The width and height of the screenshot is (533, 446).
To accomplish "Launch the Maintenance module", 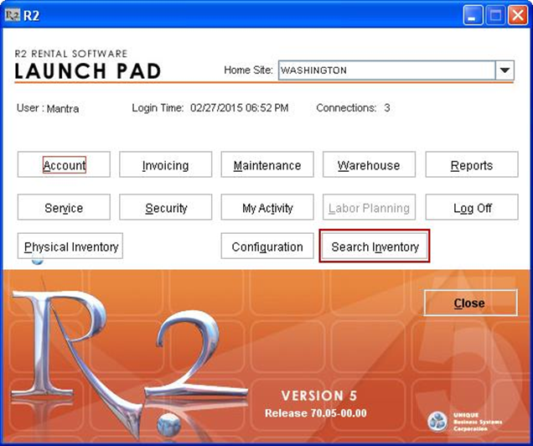I will (x=267, y=164).
